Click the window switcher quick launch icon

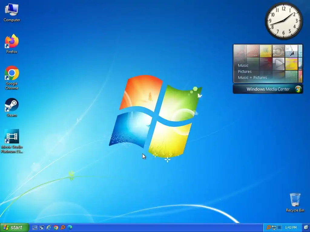click(x=42, y=228)
